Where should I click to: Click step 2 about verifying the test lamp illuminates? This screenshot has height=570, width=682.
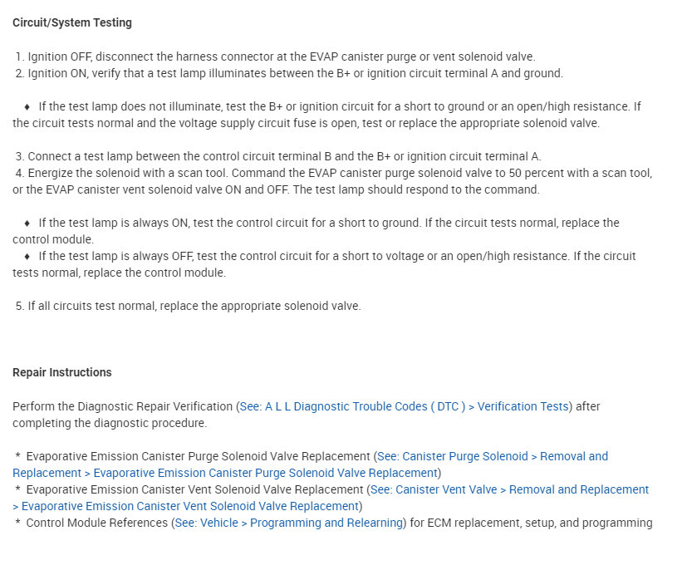coord(289,73)
